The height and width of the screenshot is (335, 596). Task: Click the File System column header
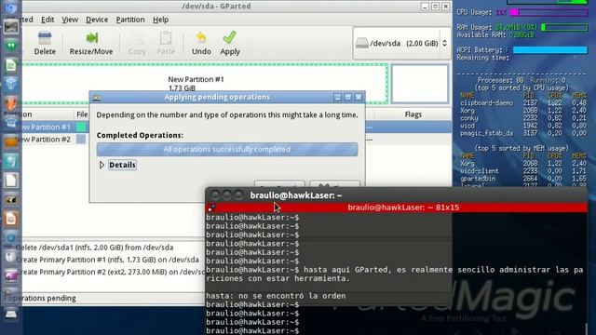(82, 114)
